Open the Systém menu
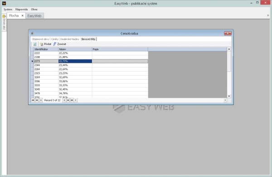Image resolution: width=272 pixels, height=177 pixels. tap(8, 10)
